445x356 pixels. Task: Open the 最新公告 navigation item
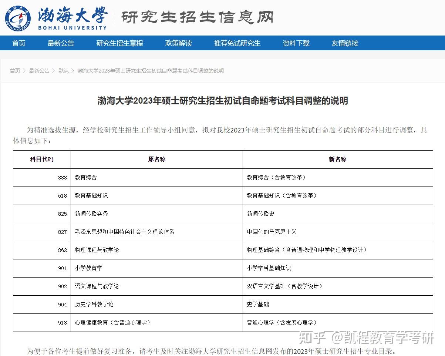(61, 43)
